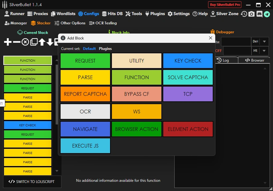Viewport: 273px width, 191px height.
Task: Open the Hits DB section
Action: point(112,14)
